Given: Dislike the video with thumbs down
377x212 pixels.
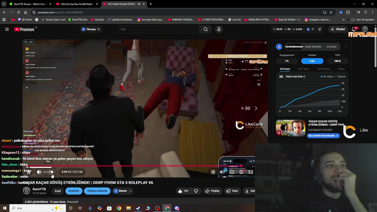Looking at the screenshot, I should click(x=196, y=191).
